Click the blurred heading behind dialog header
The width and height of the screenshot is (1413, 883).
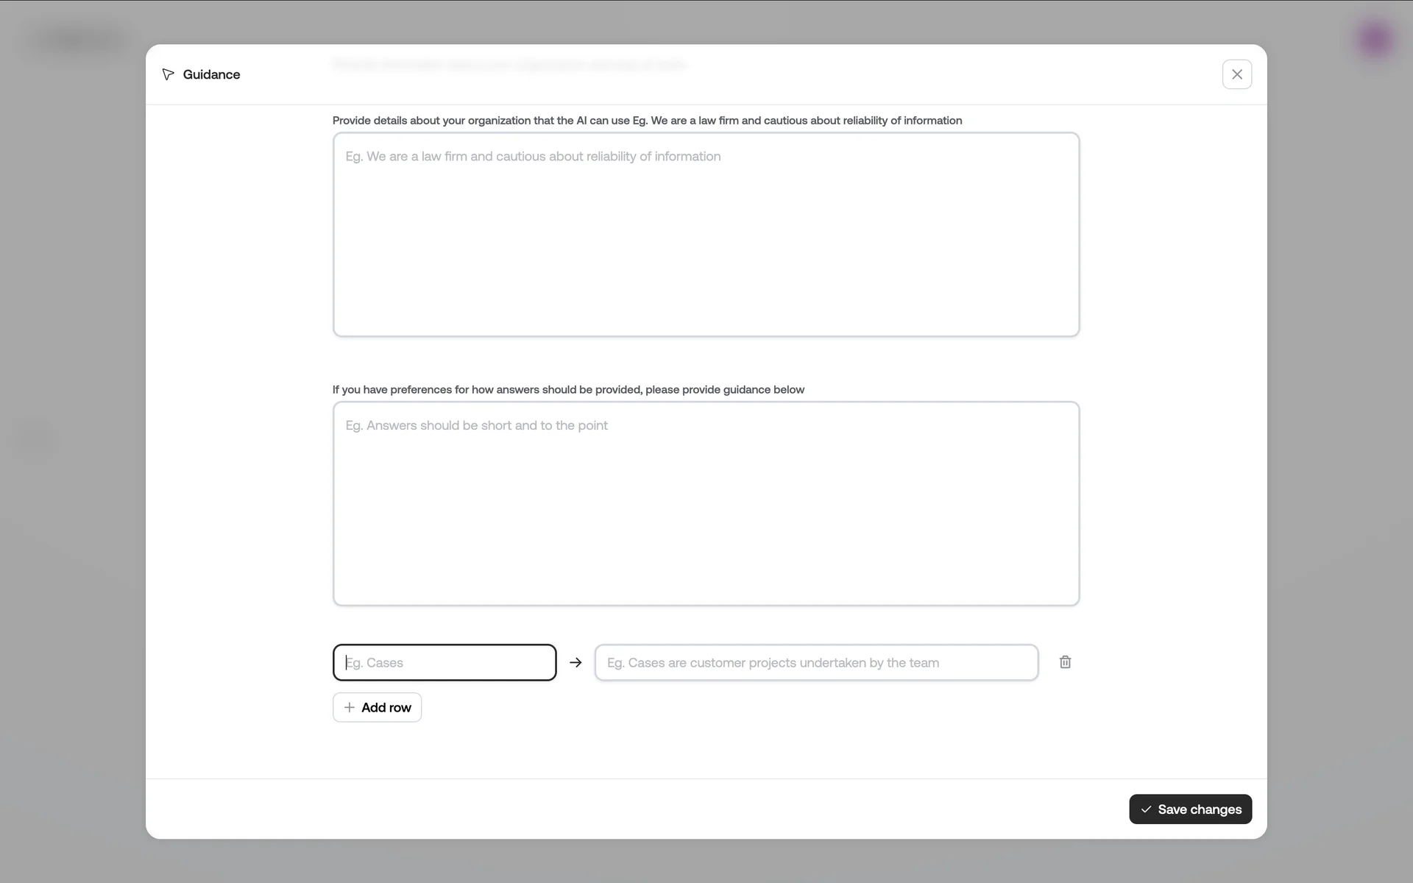point(509,65)
